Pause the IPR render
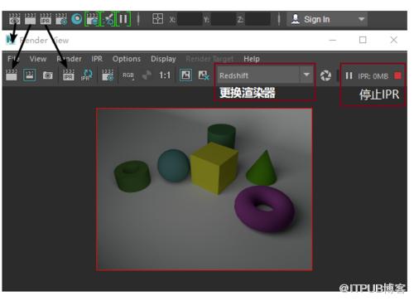Viewport: 414px width, 301px height. click(x=349, y=75)
